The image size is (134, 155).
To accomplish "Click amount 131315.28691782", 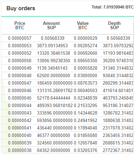I will pos(55,90).
